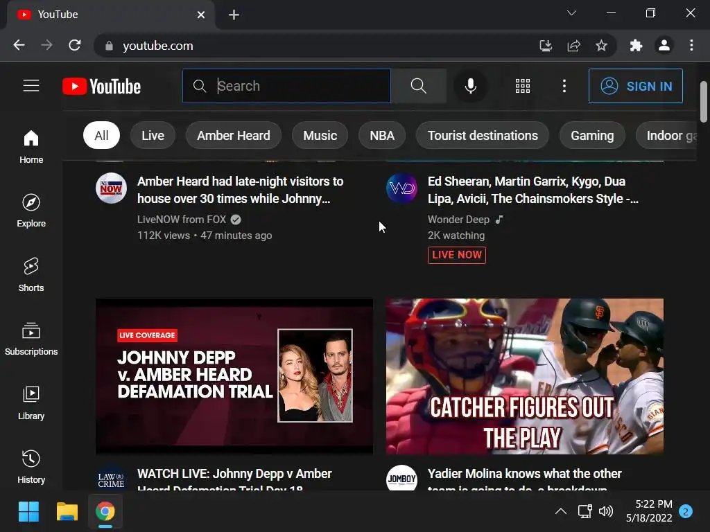
Task: Click the LIVE NOW badge
Action: (x=457, y=255)
